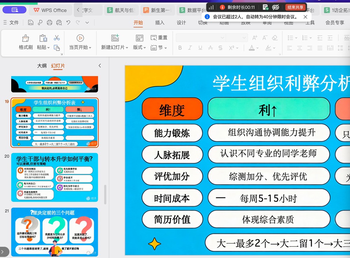Expand quick access toolbar more-options chevron
The width and height of the screenshot is (350, 258).
(87, 22)
